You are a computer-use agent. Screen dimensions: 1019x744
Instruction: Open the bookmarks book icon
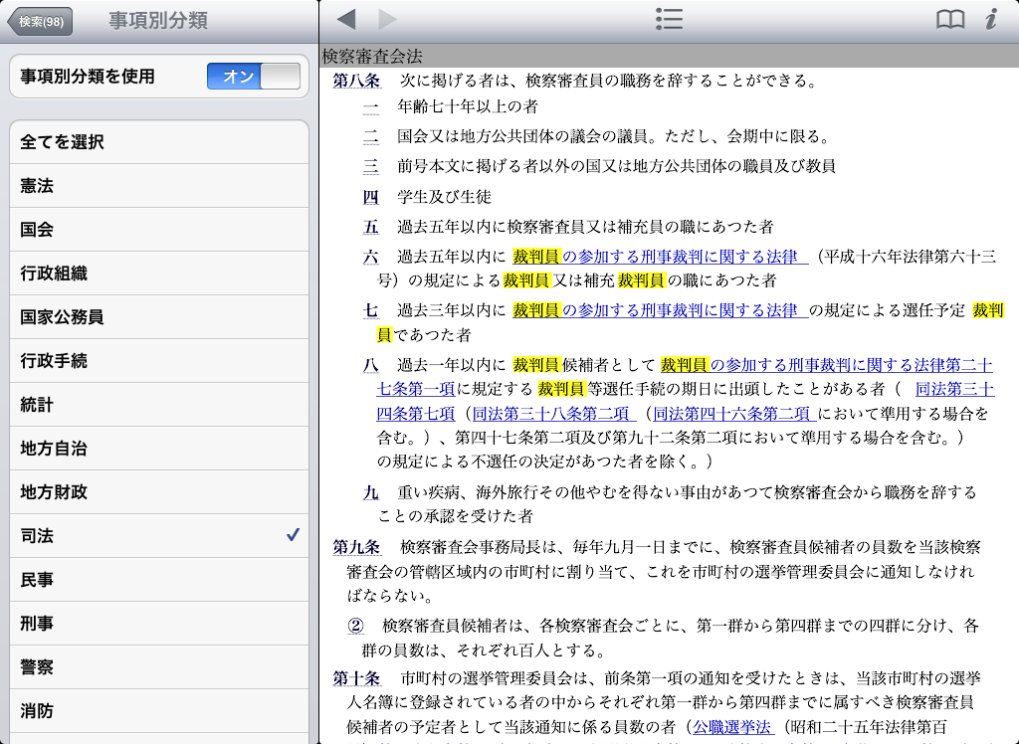[x=950, y=19]
